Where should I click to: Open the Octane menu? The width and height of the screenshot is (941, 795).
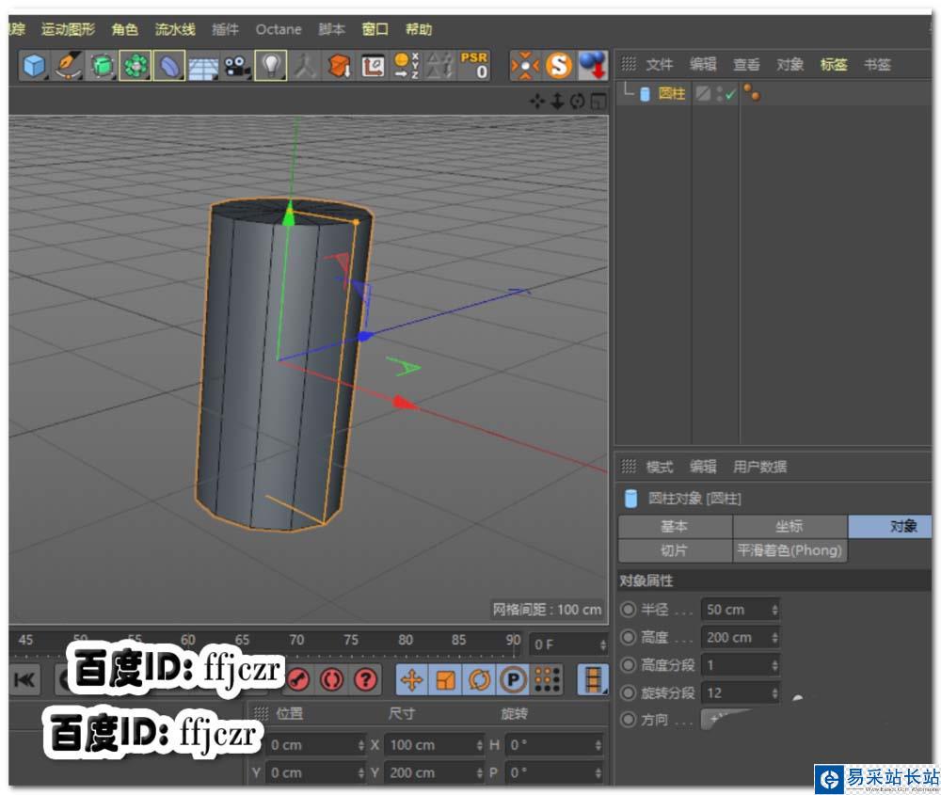coord(279,29)
